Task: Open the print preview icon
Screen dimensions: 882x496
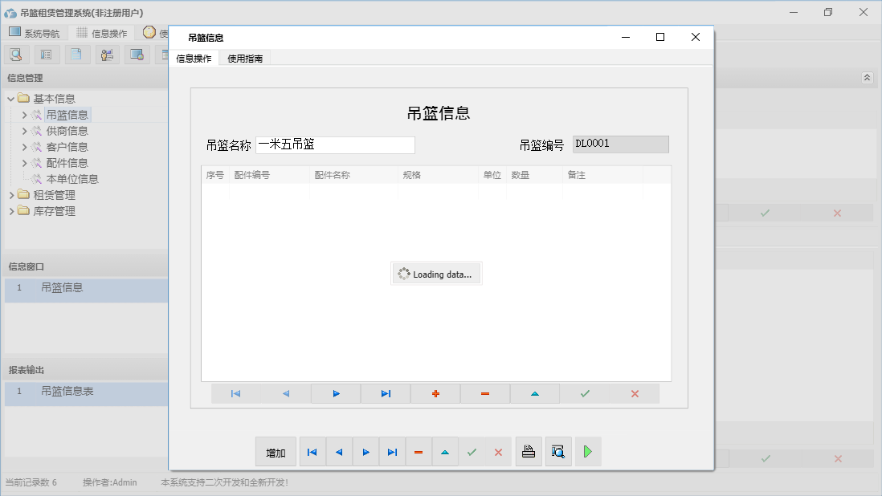Action: tap(558, 452)
